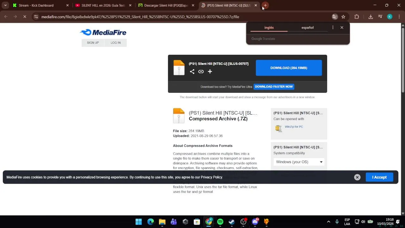Close the Google Translate popup
This screenshot has width=405, height=228.
(342, 28)
